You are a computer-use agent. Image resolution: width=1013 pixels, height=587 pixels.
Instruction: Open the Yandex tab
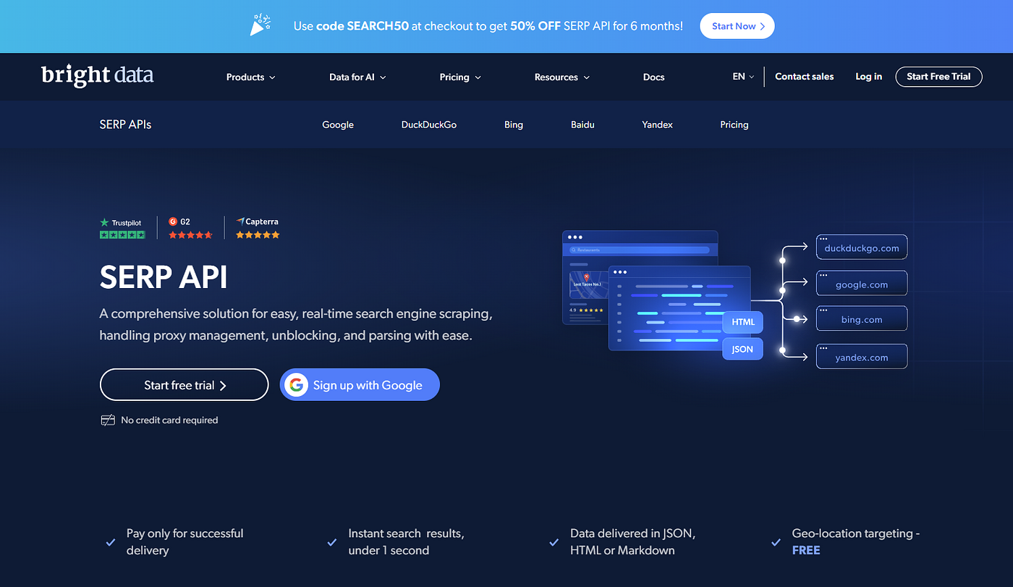657,124
